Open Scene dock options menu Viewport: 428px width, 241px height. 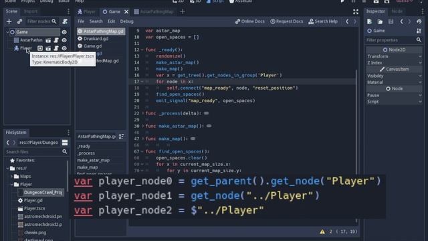tap(68, 11)
